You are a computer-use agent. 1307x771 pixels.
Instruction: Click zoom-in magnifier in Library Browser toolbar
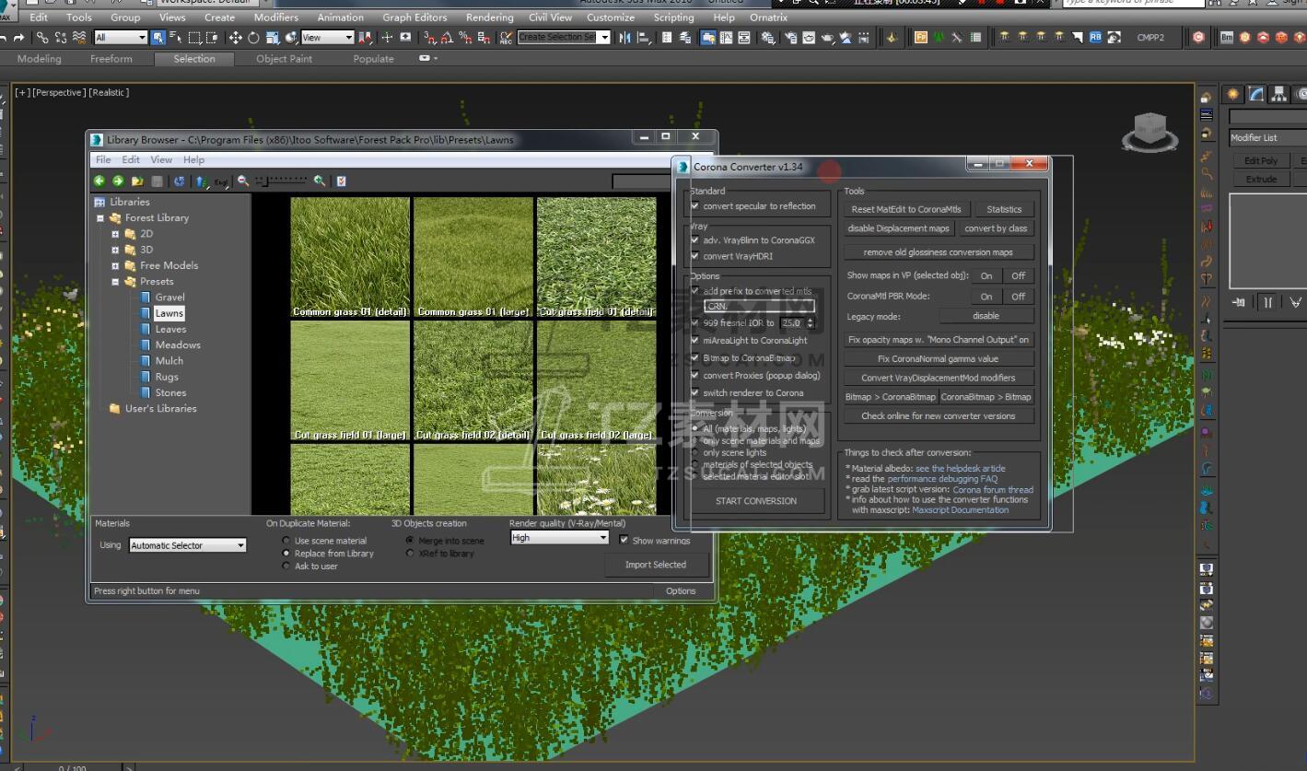click(x=319, y=181)
